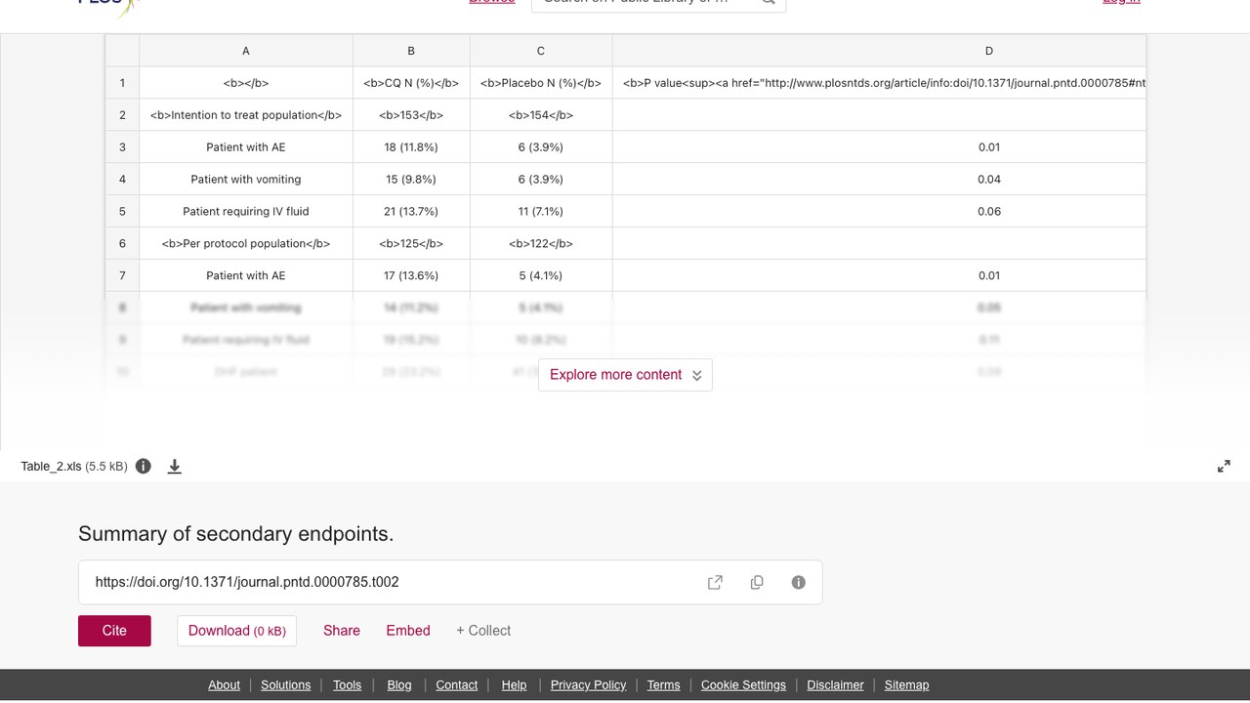Click + Collect
Screen dimensions: 1250x703
point(483,631)
